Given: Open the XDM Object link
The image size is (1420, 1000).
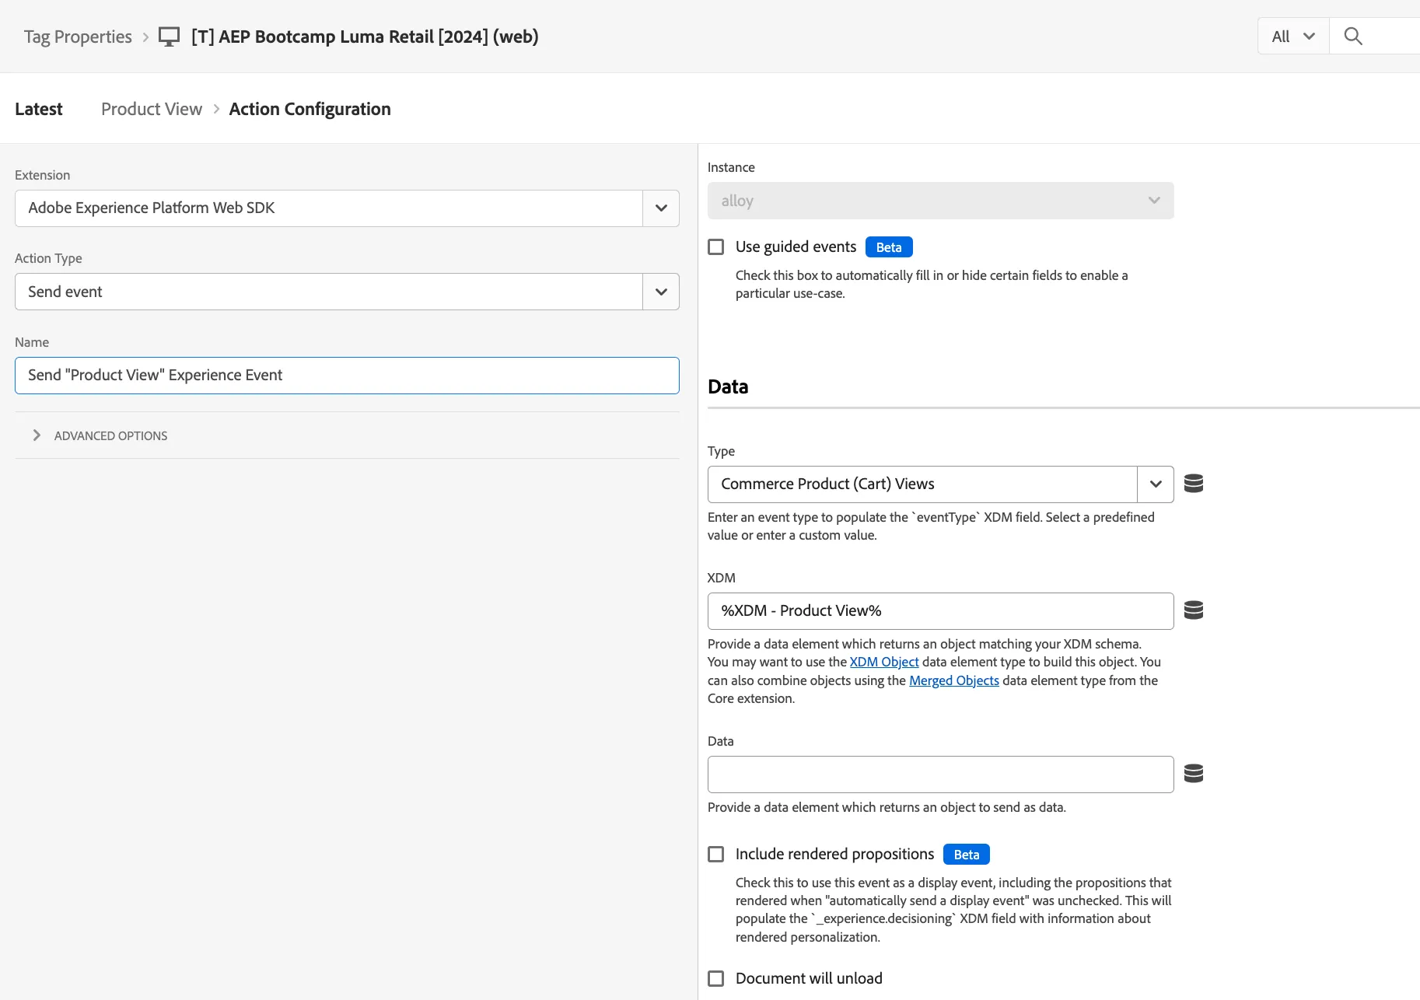Looking at the screenshot, I should [x=884, y=662].
